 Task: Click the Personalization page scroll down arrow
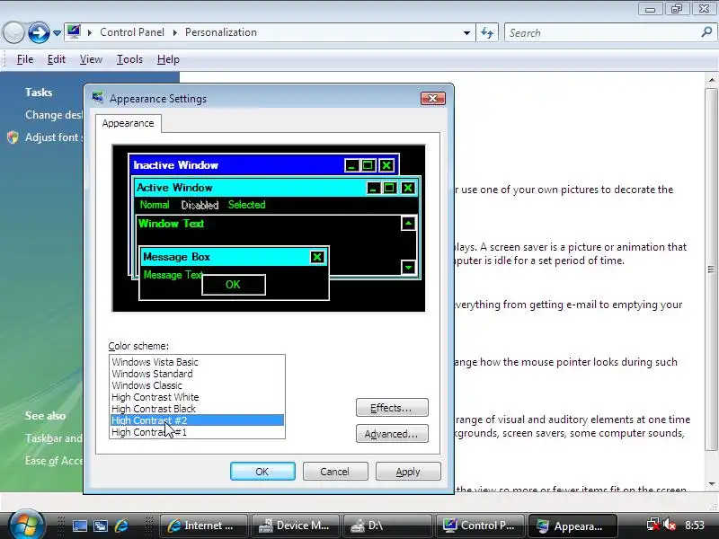[x=712, y=483]
